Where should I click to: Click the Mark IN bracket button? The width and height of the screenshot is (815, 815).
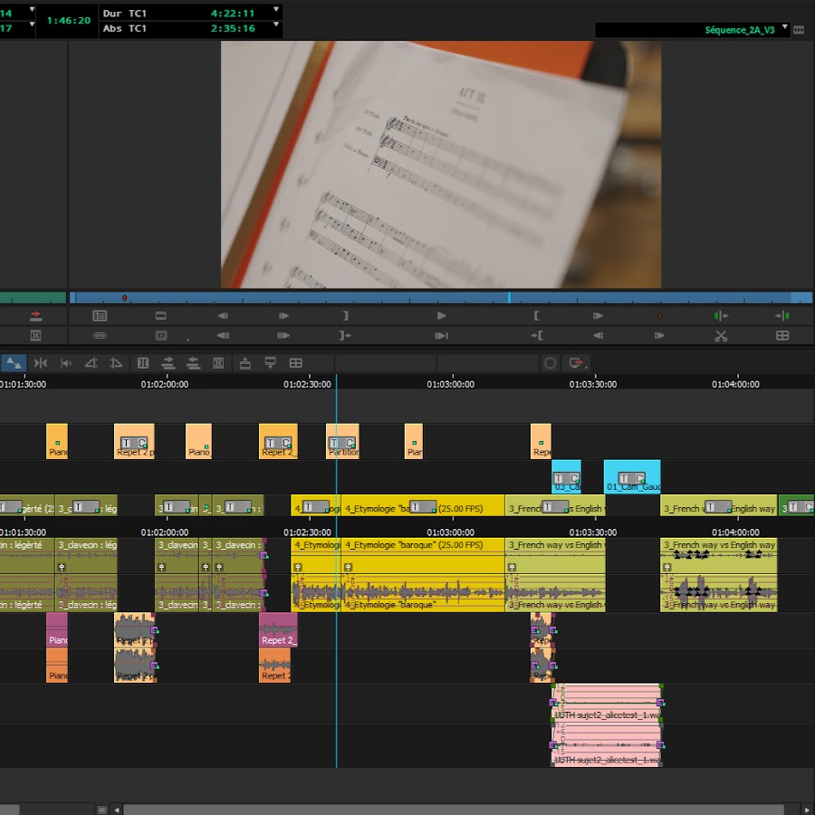coord(536,315)
